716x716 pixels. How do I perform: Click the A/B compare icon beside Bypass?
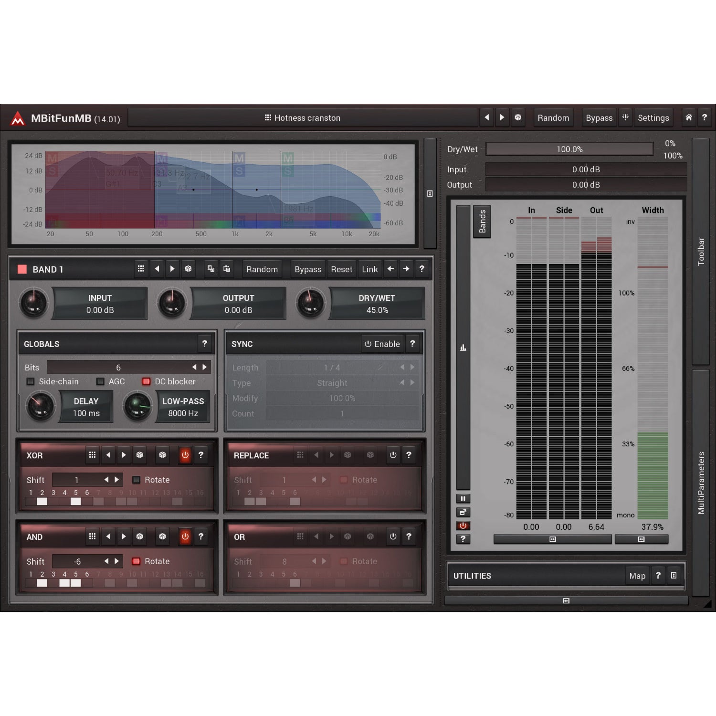625,117
